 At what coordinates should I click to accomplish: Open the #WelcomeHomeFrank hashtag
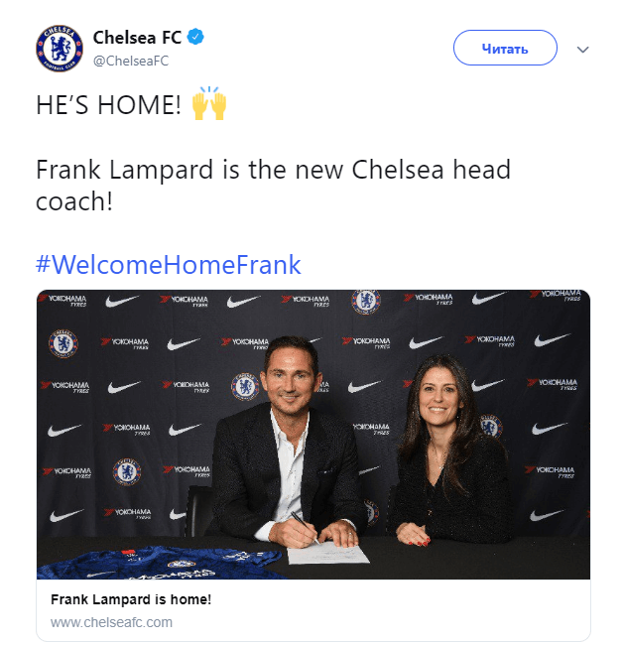pyautogui.click(x=169, y=264)
